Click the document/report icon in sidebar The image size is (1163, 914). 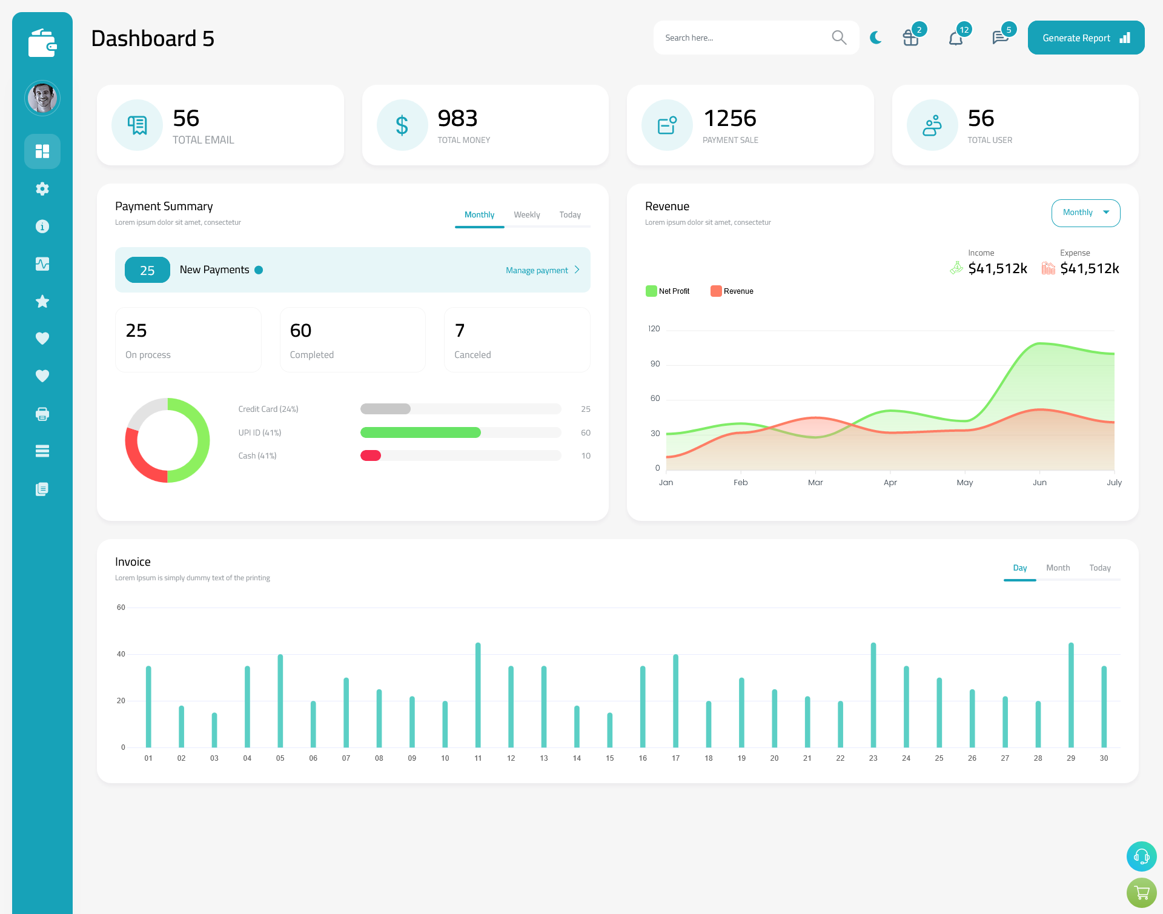tap(42, 489)
